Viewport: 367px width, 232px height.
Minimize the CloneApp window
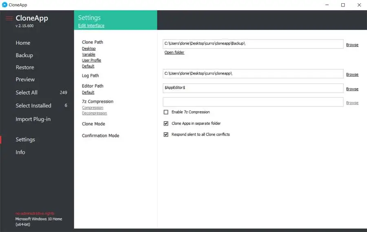(x=327, y=5)
